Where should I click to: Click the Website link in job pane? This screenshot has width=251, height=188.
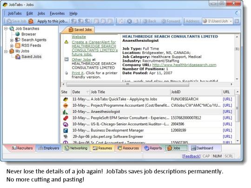[79, 37]
